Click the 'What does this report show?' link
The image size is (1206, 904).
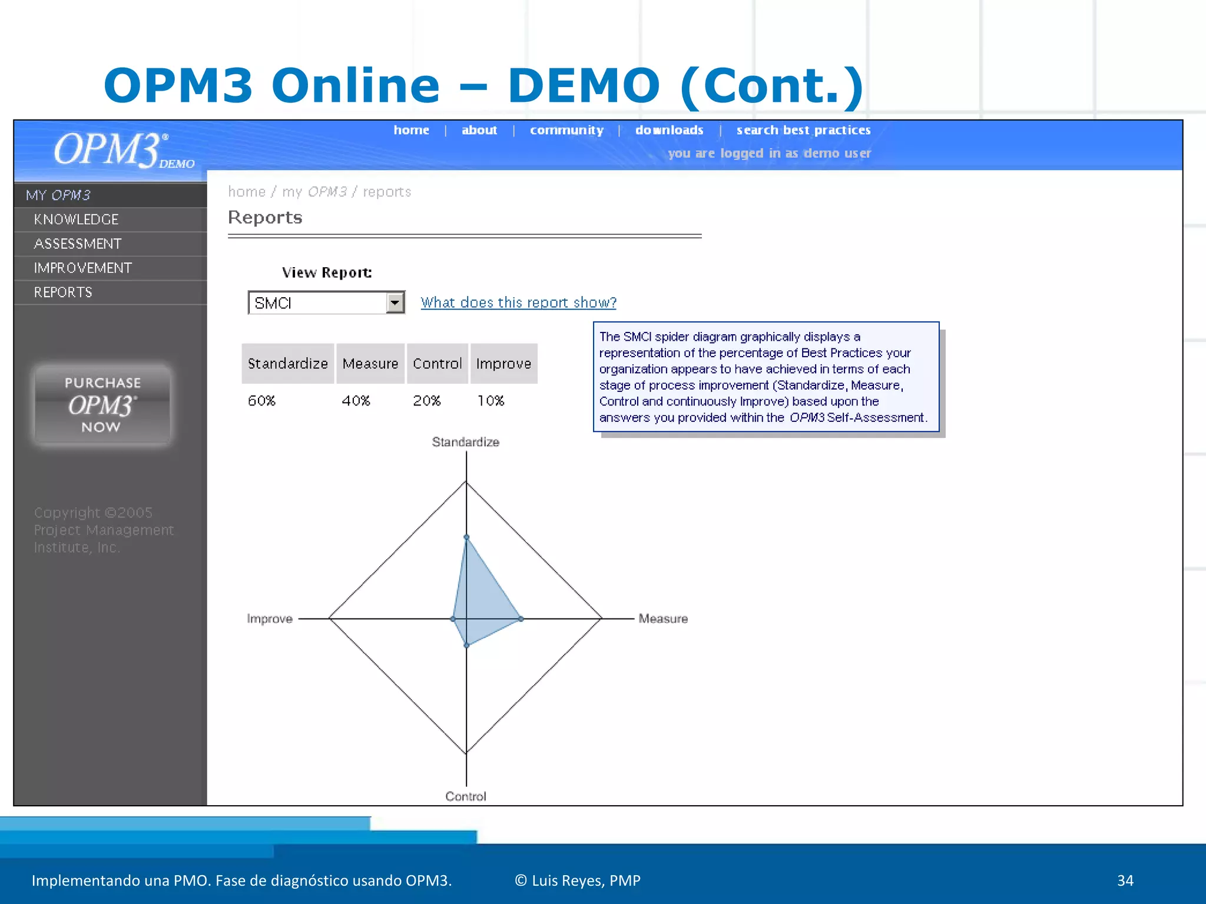click(x=519, y=303)
